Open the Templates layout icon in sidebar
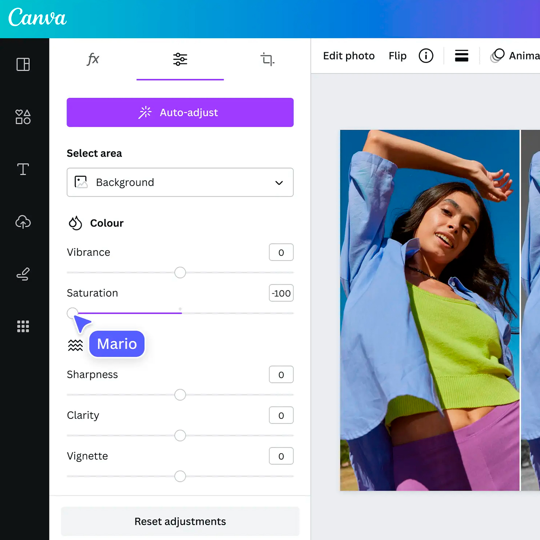Viewport: 540px width, 540px height. tap(23, 64)
